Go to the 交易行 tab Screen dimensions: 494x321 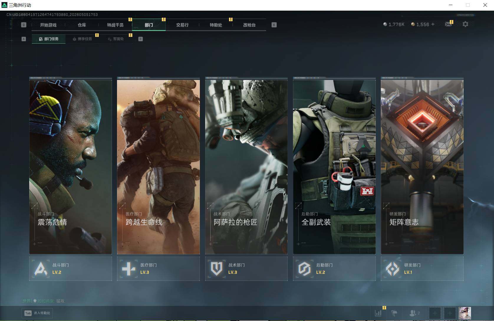point(182,25)
